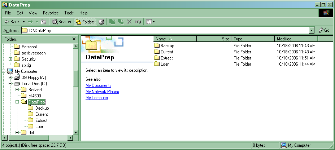Click the Windows logo throbber icon
The height and width of the screenshot is (150, 335).
326,13
